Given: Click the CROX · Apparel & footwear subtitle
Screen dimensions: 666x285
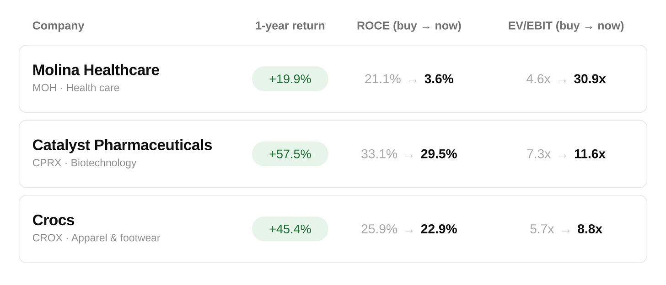Looking at the screenshot, I should coord(96,238).
